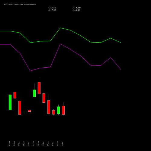The height and width of the screenshot is (151, 151).
Task: Click the 19 Jan date label
Action: point(43,144)
